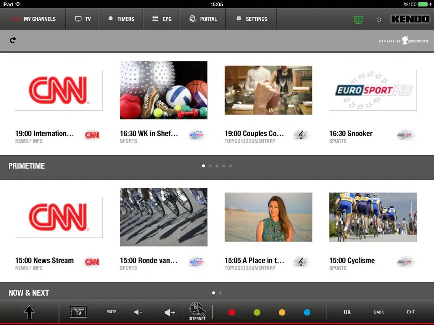Screen dimensions: 434x325
Task: Select the 19:00 Internation... programme title
Action: pos(45,134)
